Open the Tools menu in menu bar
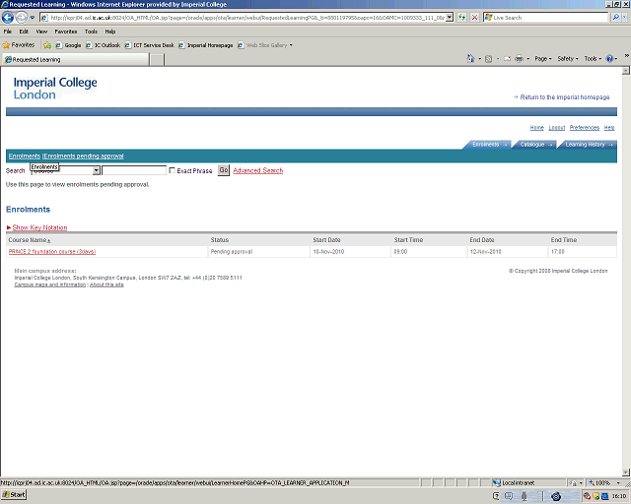Viewport: 631px width, 504px height. (x=91, y=31)
